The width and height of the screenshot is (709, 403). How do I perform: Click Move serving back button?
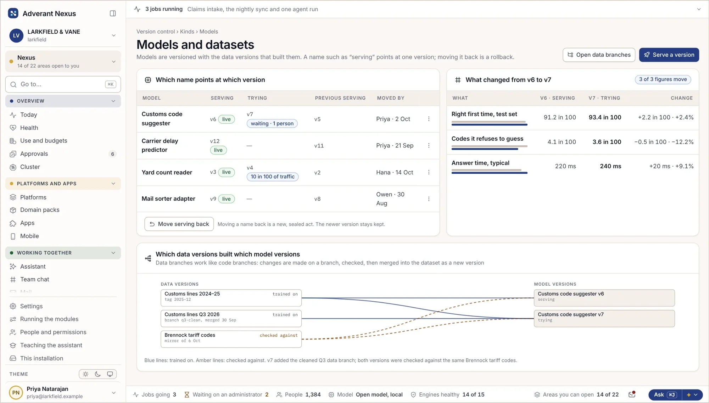(179, 224)
